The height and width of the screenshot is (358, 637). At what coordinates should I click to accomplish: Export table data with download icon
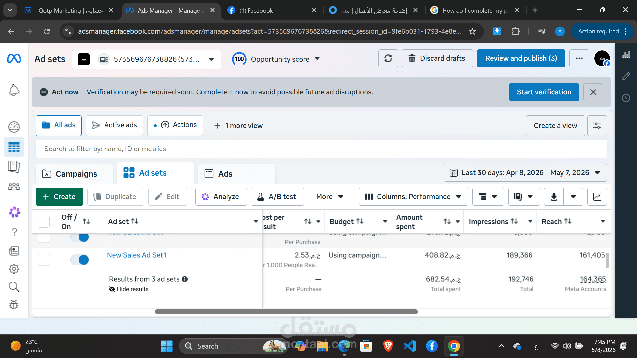pos(554,197)
